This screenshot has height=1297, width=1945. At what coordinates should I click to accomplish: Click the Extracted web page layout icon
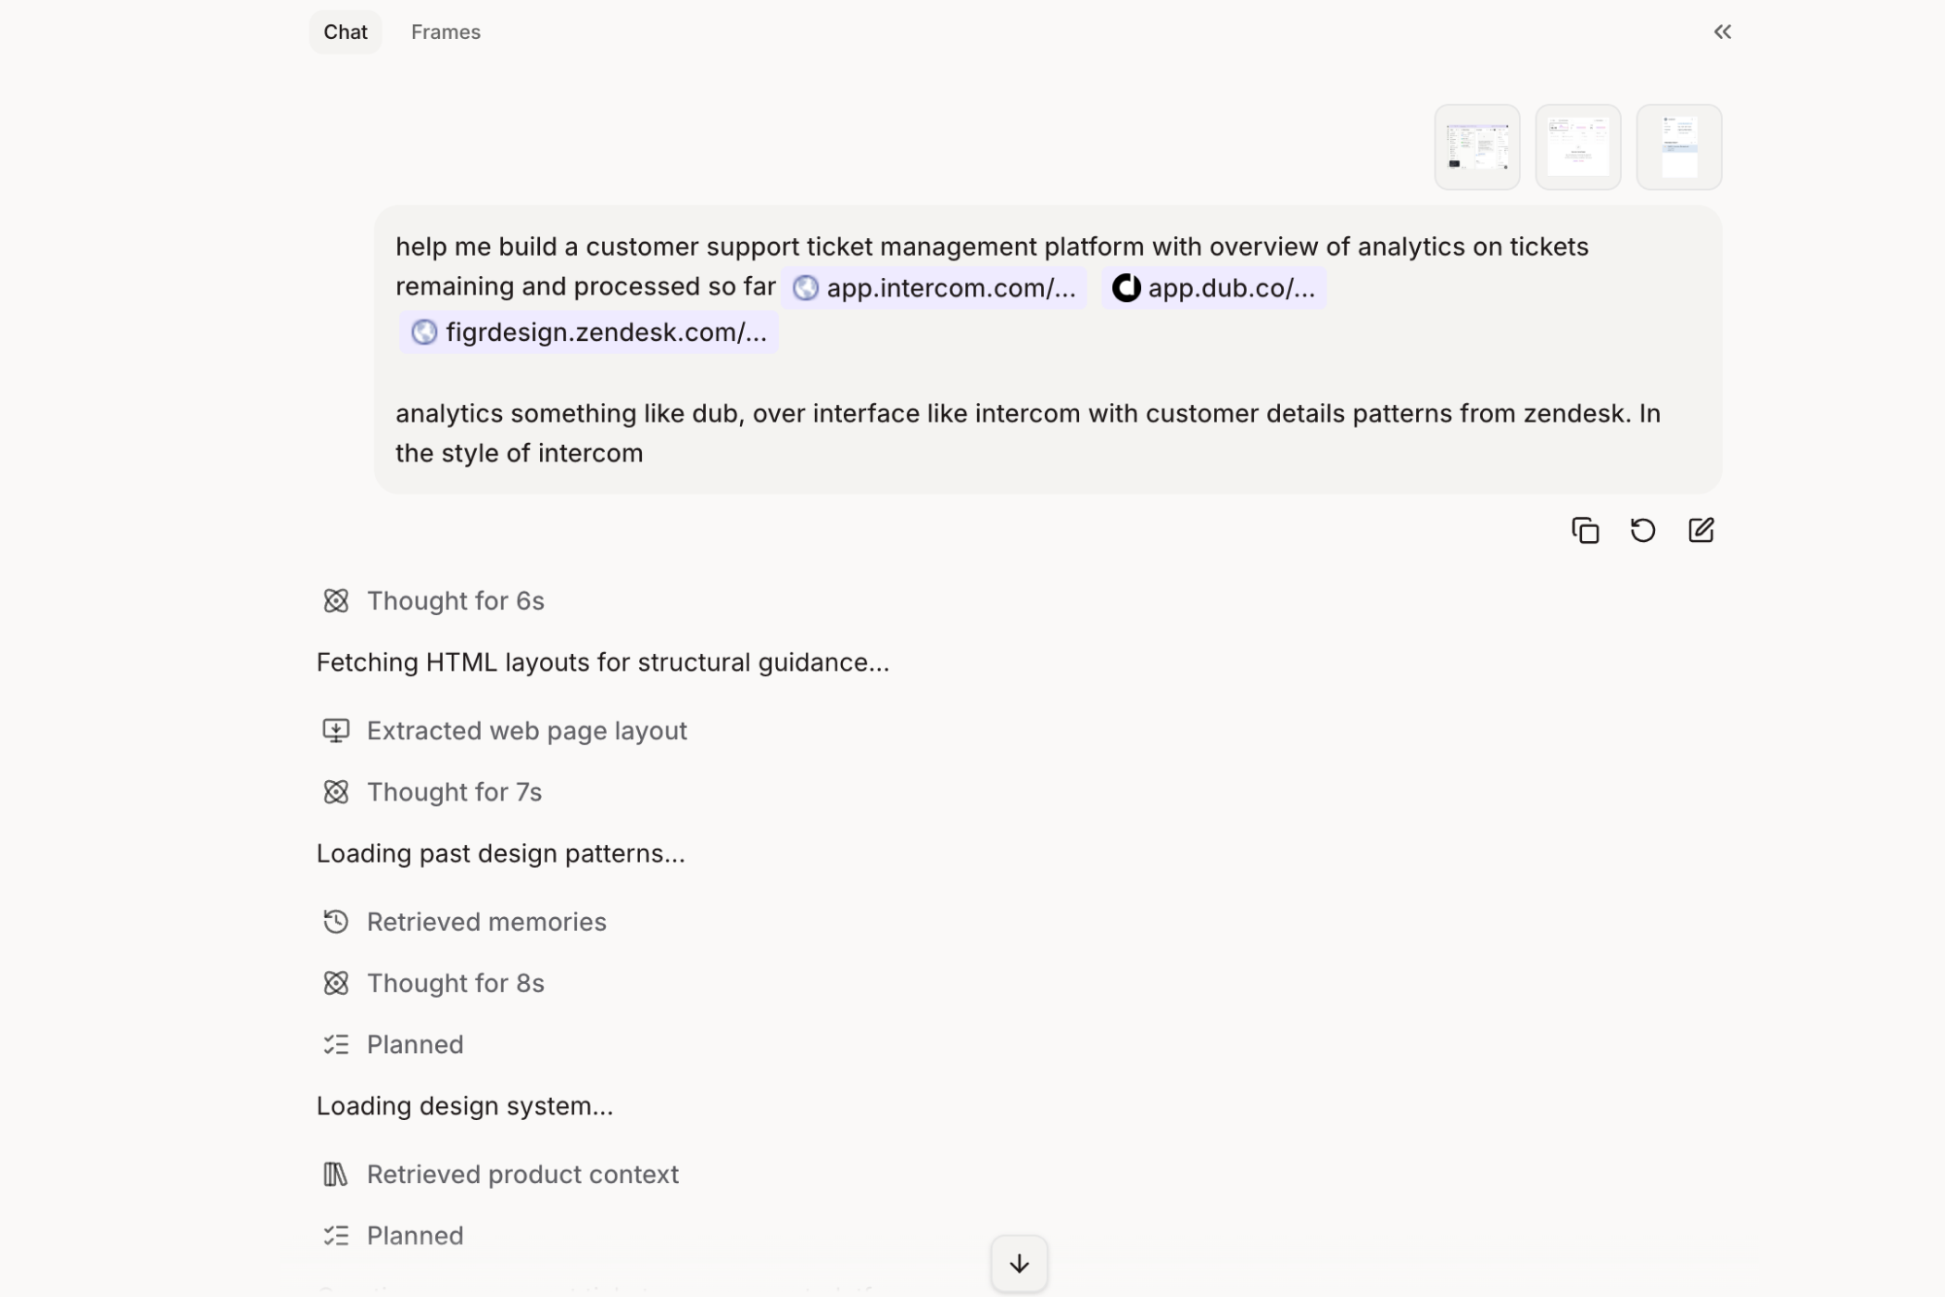pyautogui.click(x=335, y=731)
